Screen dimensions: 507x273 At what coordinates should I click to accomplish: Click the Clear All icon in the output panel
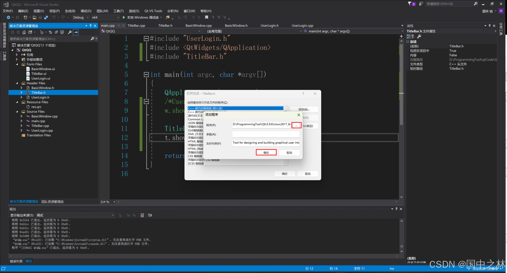tap(142, 215)
